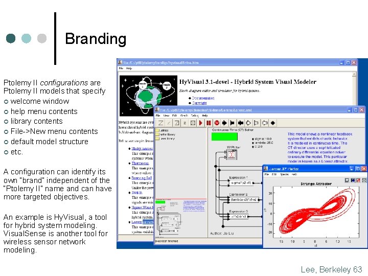Open the Graph menu in Lorenz editor window
The width and height of the screenshot is (368, 276).
[184, 116]
